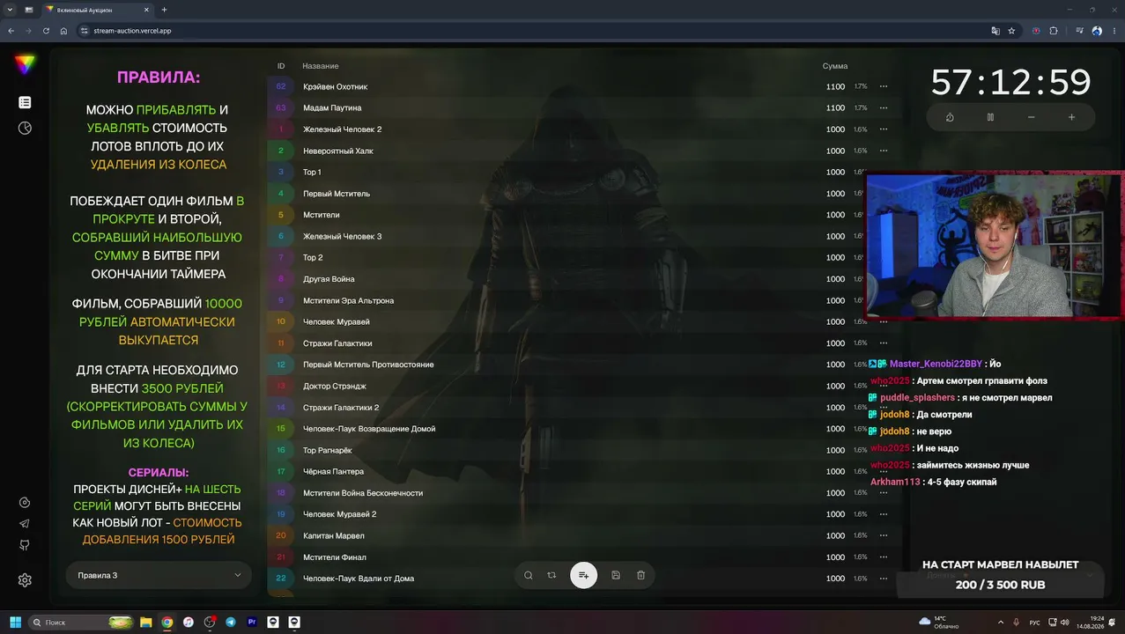Click the rainbow triangle app logo
Viewport: 1125px width, 634px height.
click(25, 63)
